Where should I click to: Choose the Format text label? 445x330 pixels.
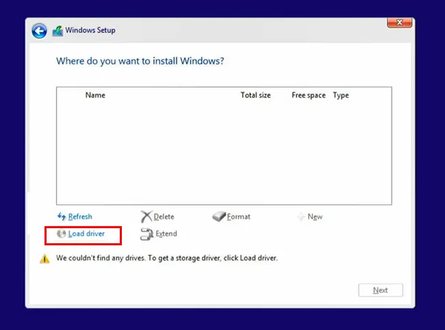point(239,217)
